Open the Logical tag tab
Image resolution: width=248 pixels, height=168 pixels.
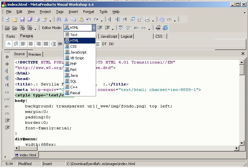coord(126,36)
